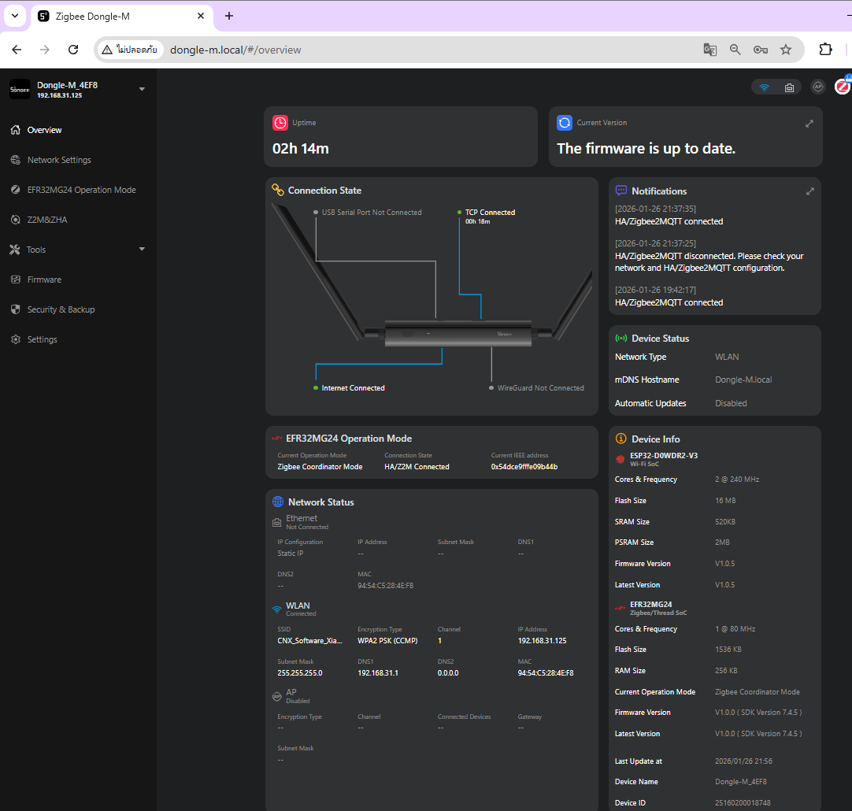Click the WiFi status icon in header
The height and width of the screenshot is (811, 852).
764,87
